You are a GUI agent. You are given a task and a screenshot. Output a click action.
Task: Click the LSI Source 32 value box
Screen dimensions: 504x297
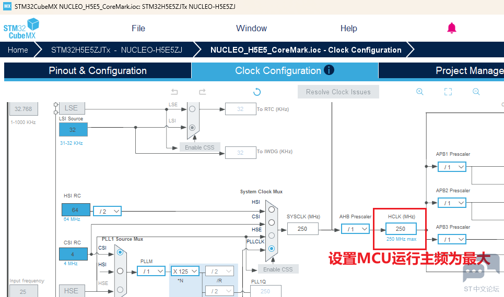click(73, 130)
